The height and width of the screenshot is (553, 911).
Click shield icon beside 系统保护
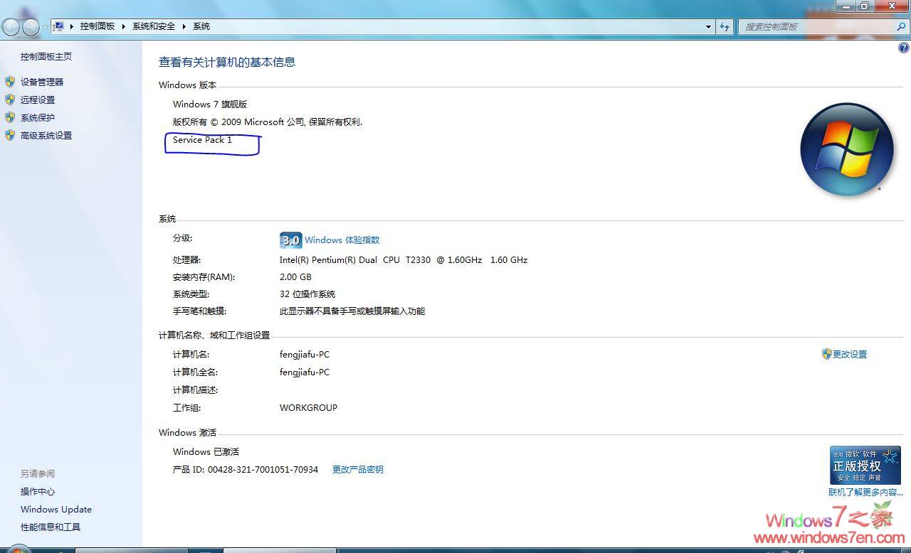10,117
